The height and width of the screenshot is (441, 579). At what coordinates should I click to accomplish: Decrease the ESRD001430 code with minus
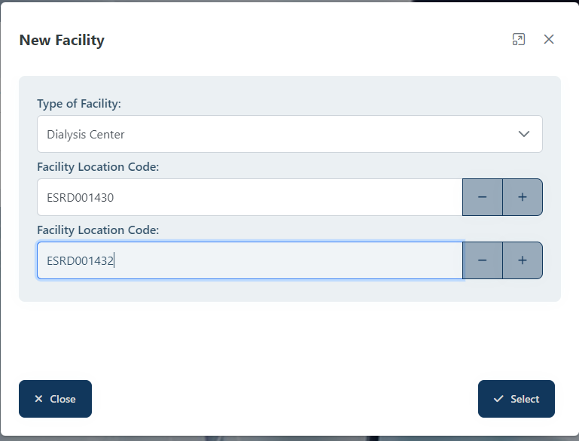pos(482,197)
